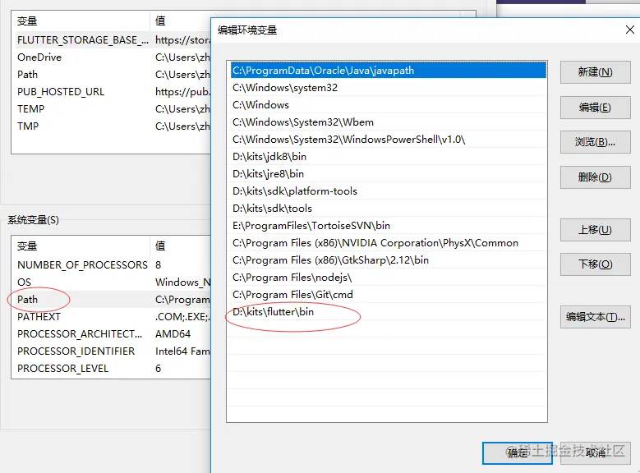
Task: Click the 删除(D) button
Action: pos(595,177)
